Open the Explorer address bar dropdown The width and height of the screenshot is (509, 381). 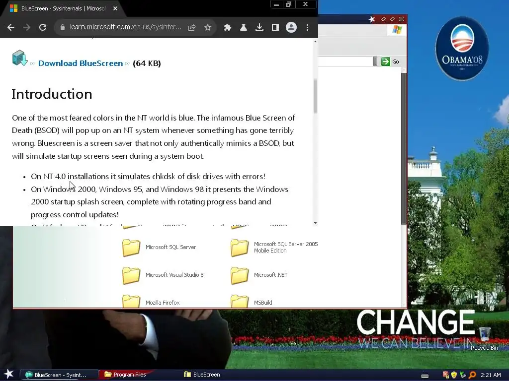click(375, 62)
